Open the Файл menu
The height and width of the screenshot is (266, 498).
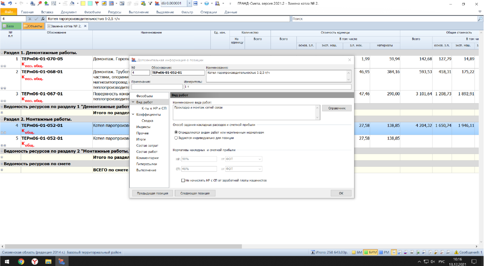coord(9,12)
